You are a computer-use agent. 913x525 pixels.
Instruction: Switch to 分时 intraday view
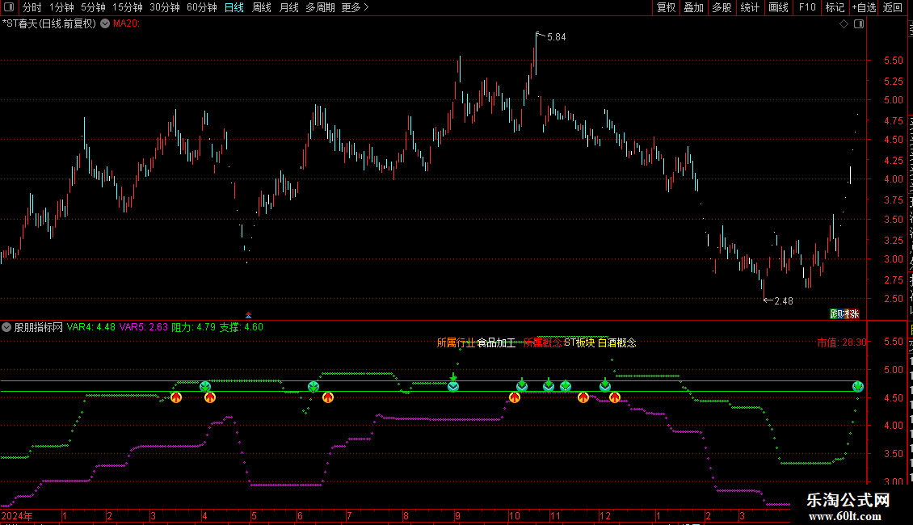tap(32, 7)
